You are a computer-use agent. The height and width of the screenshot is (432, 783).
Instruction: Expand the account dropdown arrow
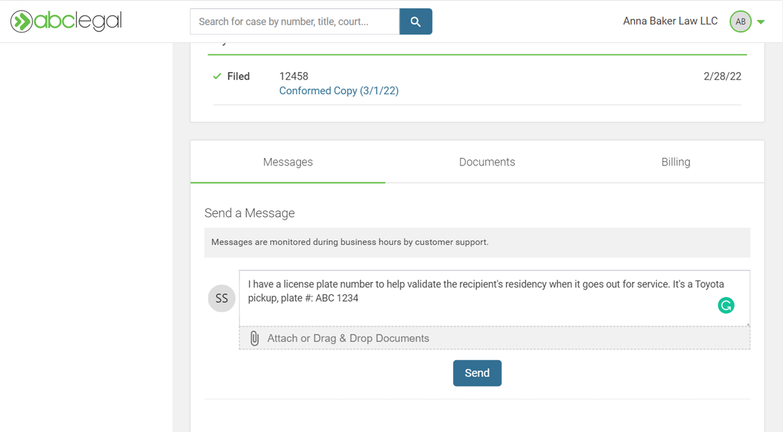coord(761,22)
